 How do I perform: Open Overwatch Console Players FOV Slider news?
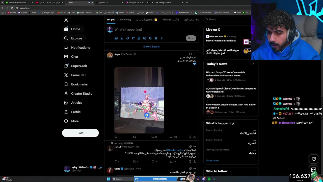coord(231,108)
